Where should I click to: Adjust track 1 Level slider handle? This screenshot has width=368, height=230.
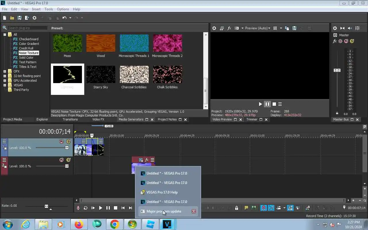pos(67,148)
